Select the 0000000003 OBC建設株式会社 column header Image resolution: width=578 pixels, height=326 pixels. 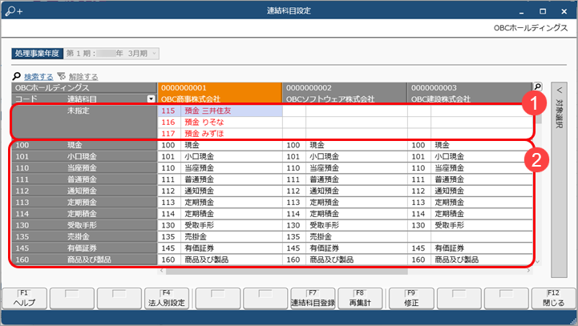pos(470,93)
